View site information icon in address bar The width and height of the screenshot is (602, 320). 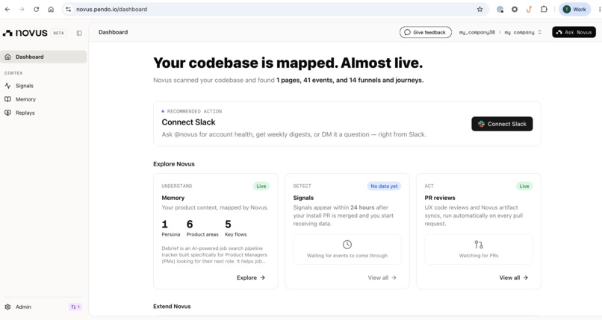coord(68,9)
